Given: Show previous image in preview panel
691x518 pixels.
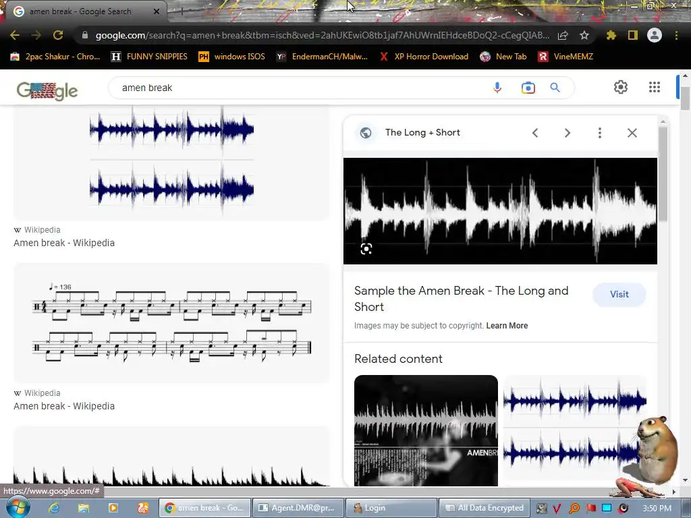Looking at the screenshot, I should coord(535,133).
